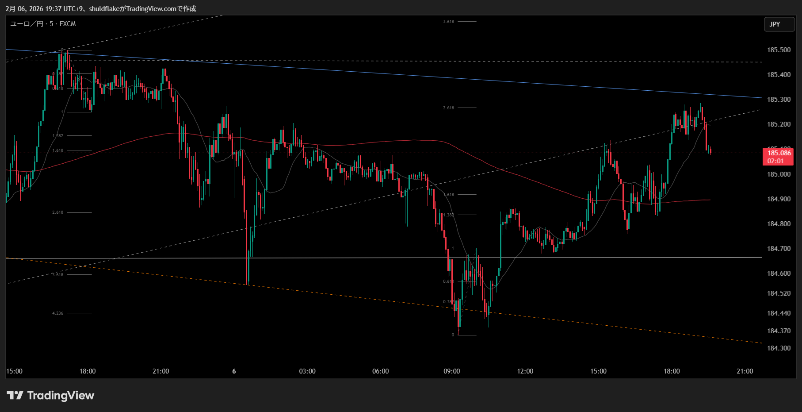
Task: Click the 03:00 time axis label
Action: [307, 371]
